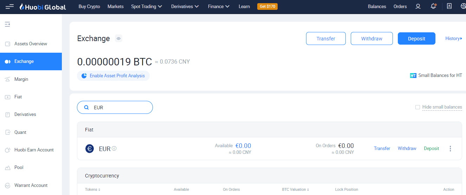Click the Warrant Account icon
This screenshot has width=466, height=195.
[x=7, y=186]
